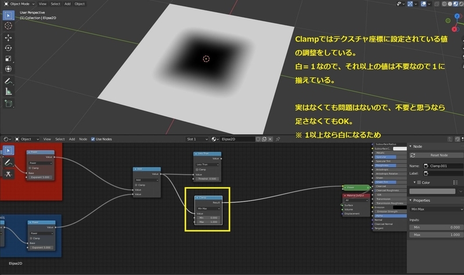Click the Z axis on navigation gizmo
This screenshot has height=275, width=464.
(x=457, y=16)
